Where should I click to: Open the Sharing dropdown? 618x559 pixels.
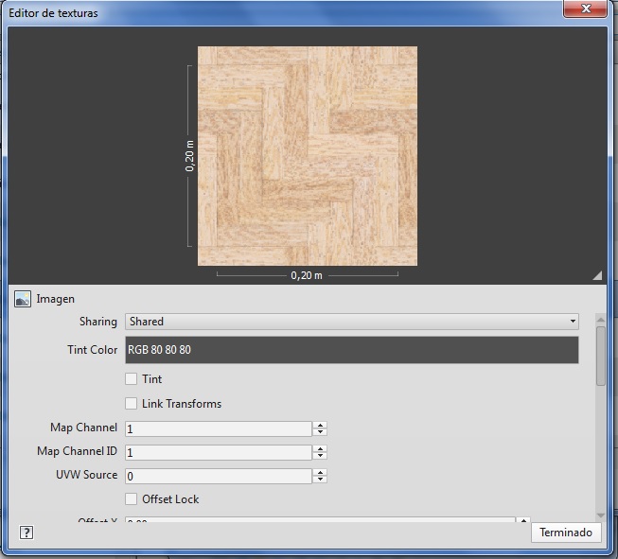click(351, 322)
